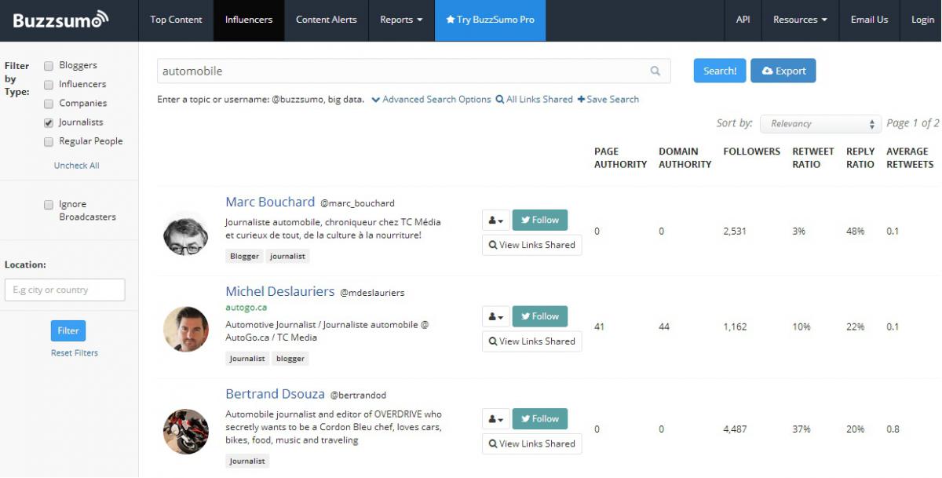The image size is (942, 478).
Task: Follow Bertrand Dsouza on Twitter
Action: click(x=540, y=419)
